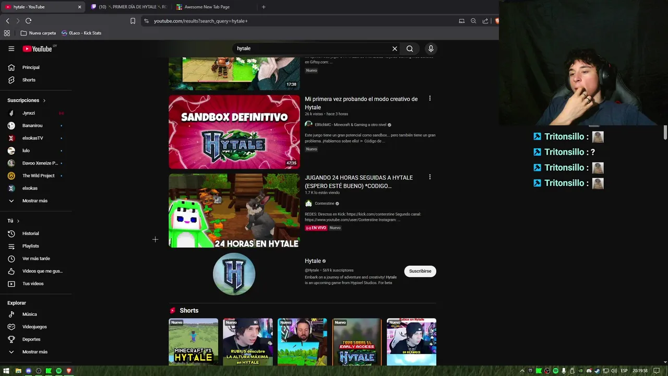The image size is (668, 376).
Task: Open the browser zoom magnifier icon
Action: (x=473, y=21)
